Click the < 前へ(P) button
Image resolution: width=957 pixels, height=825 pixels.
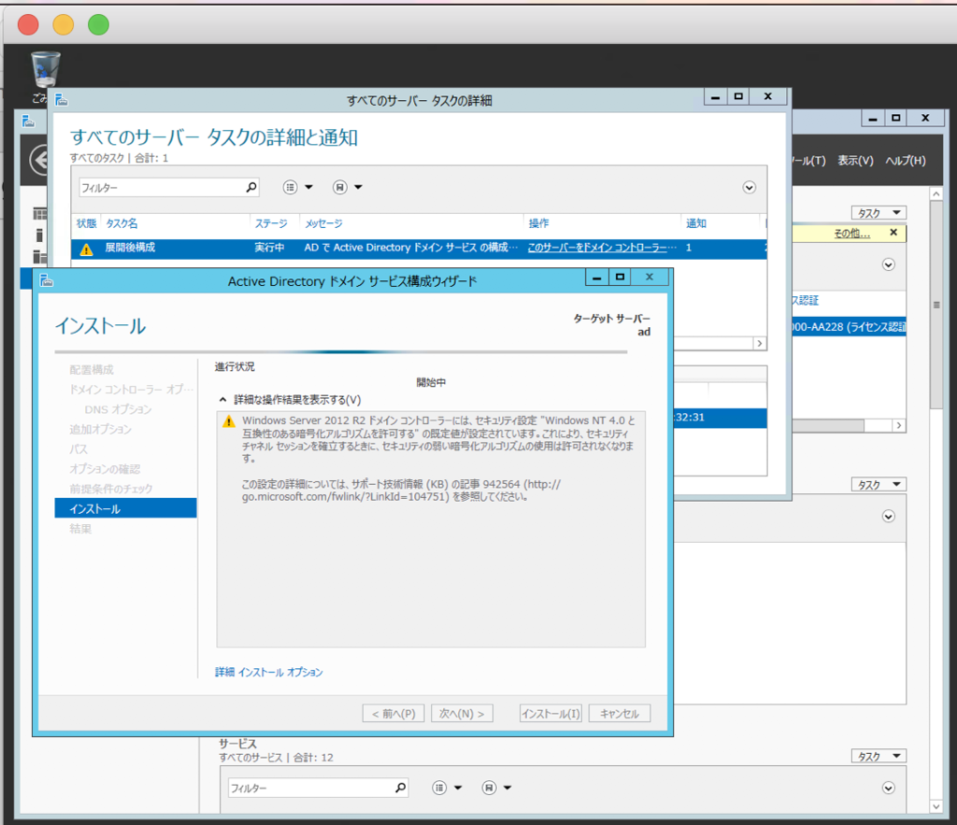393,713
